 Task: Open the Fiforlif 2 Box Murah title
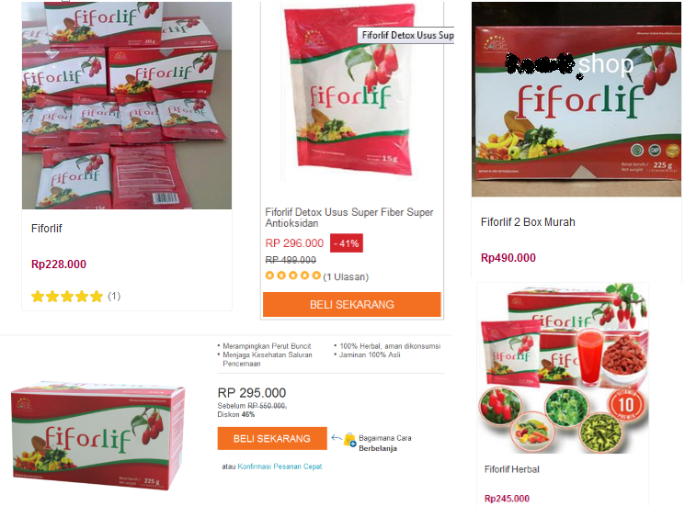click(x=528, y=222)
